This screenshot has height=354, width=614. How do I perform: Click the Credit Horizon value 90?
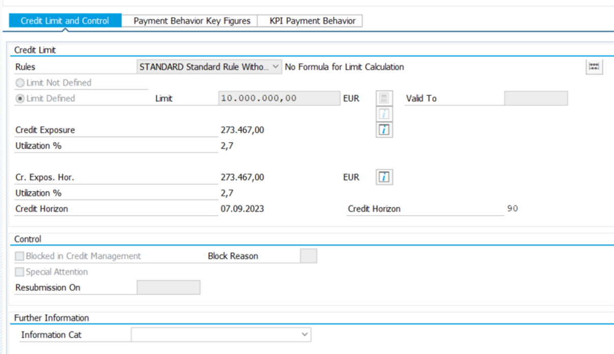pos(512,209)
